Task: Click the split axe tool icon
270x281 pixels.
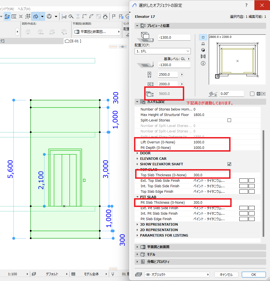Action: point(71,17)
